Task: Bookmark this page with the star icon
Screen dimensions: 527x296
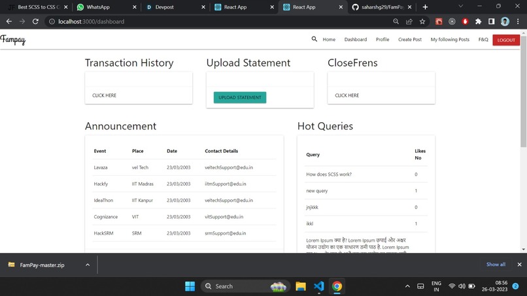Action: pos(422,22)
